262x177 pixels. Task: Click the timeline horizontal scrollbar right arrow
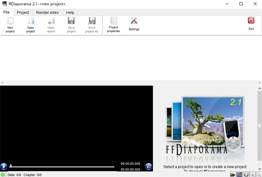[259, 82]
